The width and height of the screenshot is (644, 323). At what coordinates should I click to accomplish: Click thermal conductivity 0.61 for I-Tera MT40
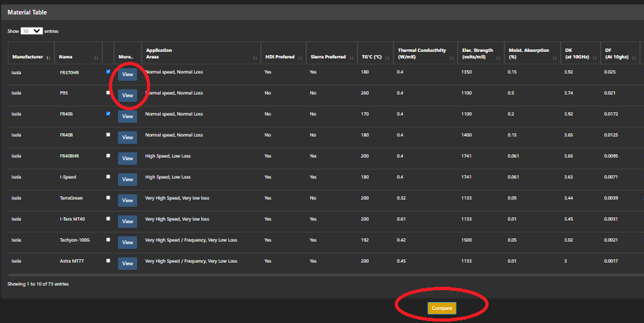401,219
